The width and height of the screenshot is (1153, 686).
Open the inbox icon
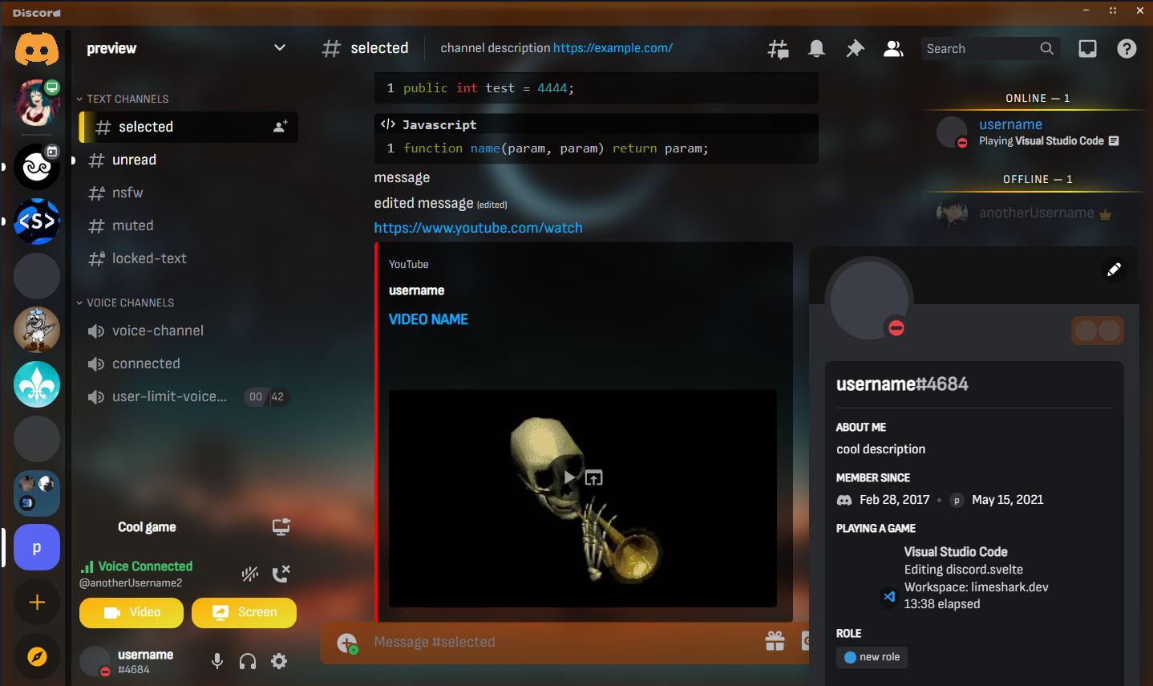[x=1087, y=48]
